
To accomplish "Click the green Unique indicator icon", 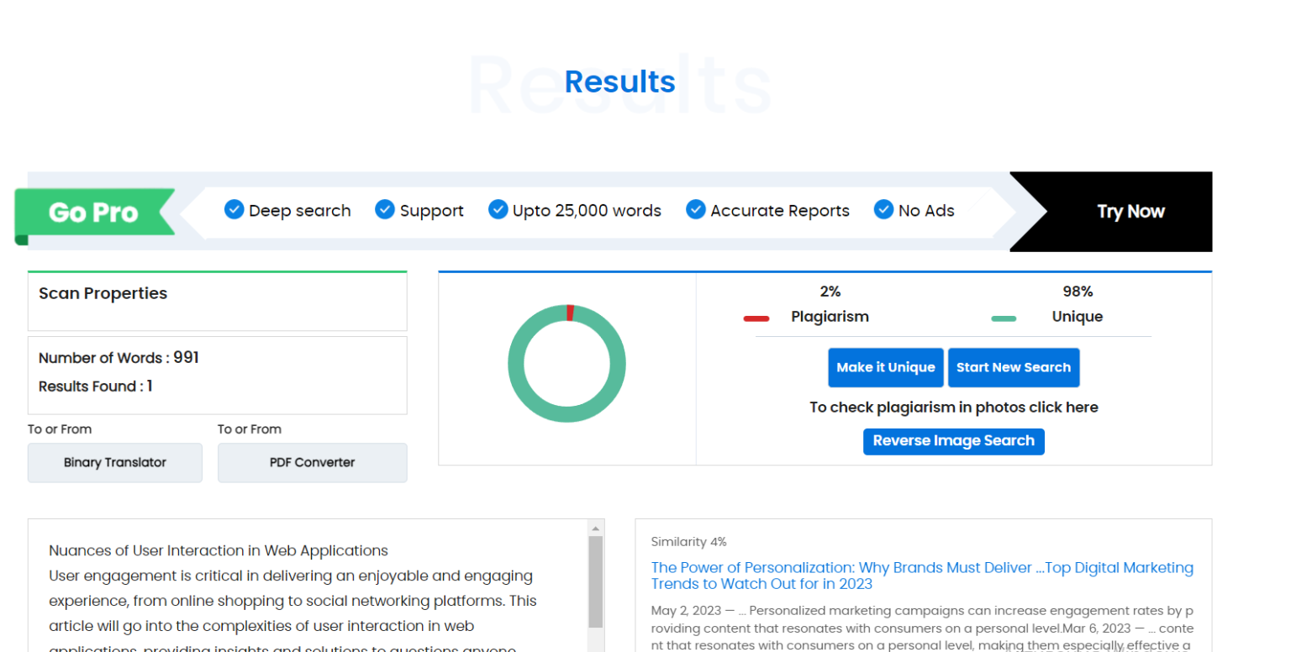I will (x=1004, y=318).
